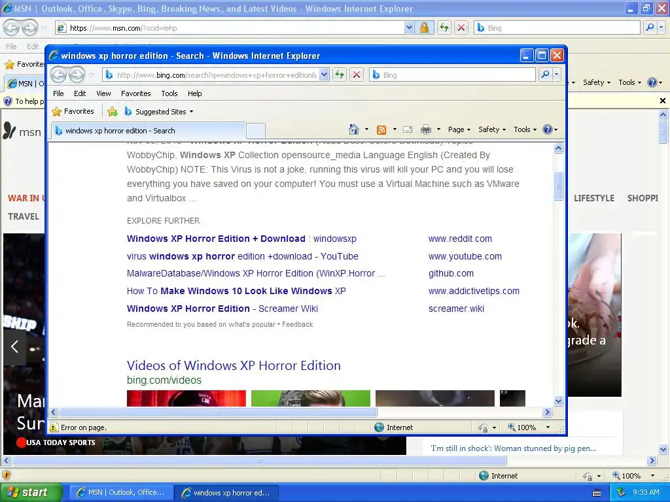
Task: Select windows xp horror edition - Search tab
Action: point(149,131)
